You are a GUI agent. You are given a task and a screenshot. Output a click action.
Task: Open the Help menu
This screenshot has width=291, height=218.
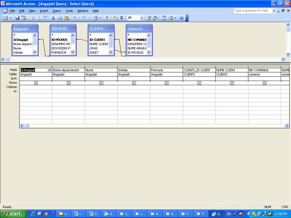pyautogui.click(x=96, y=11)
